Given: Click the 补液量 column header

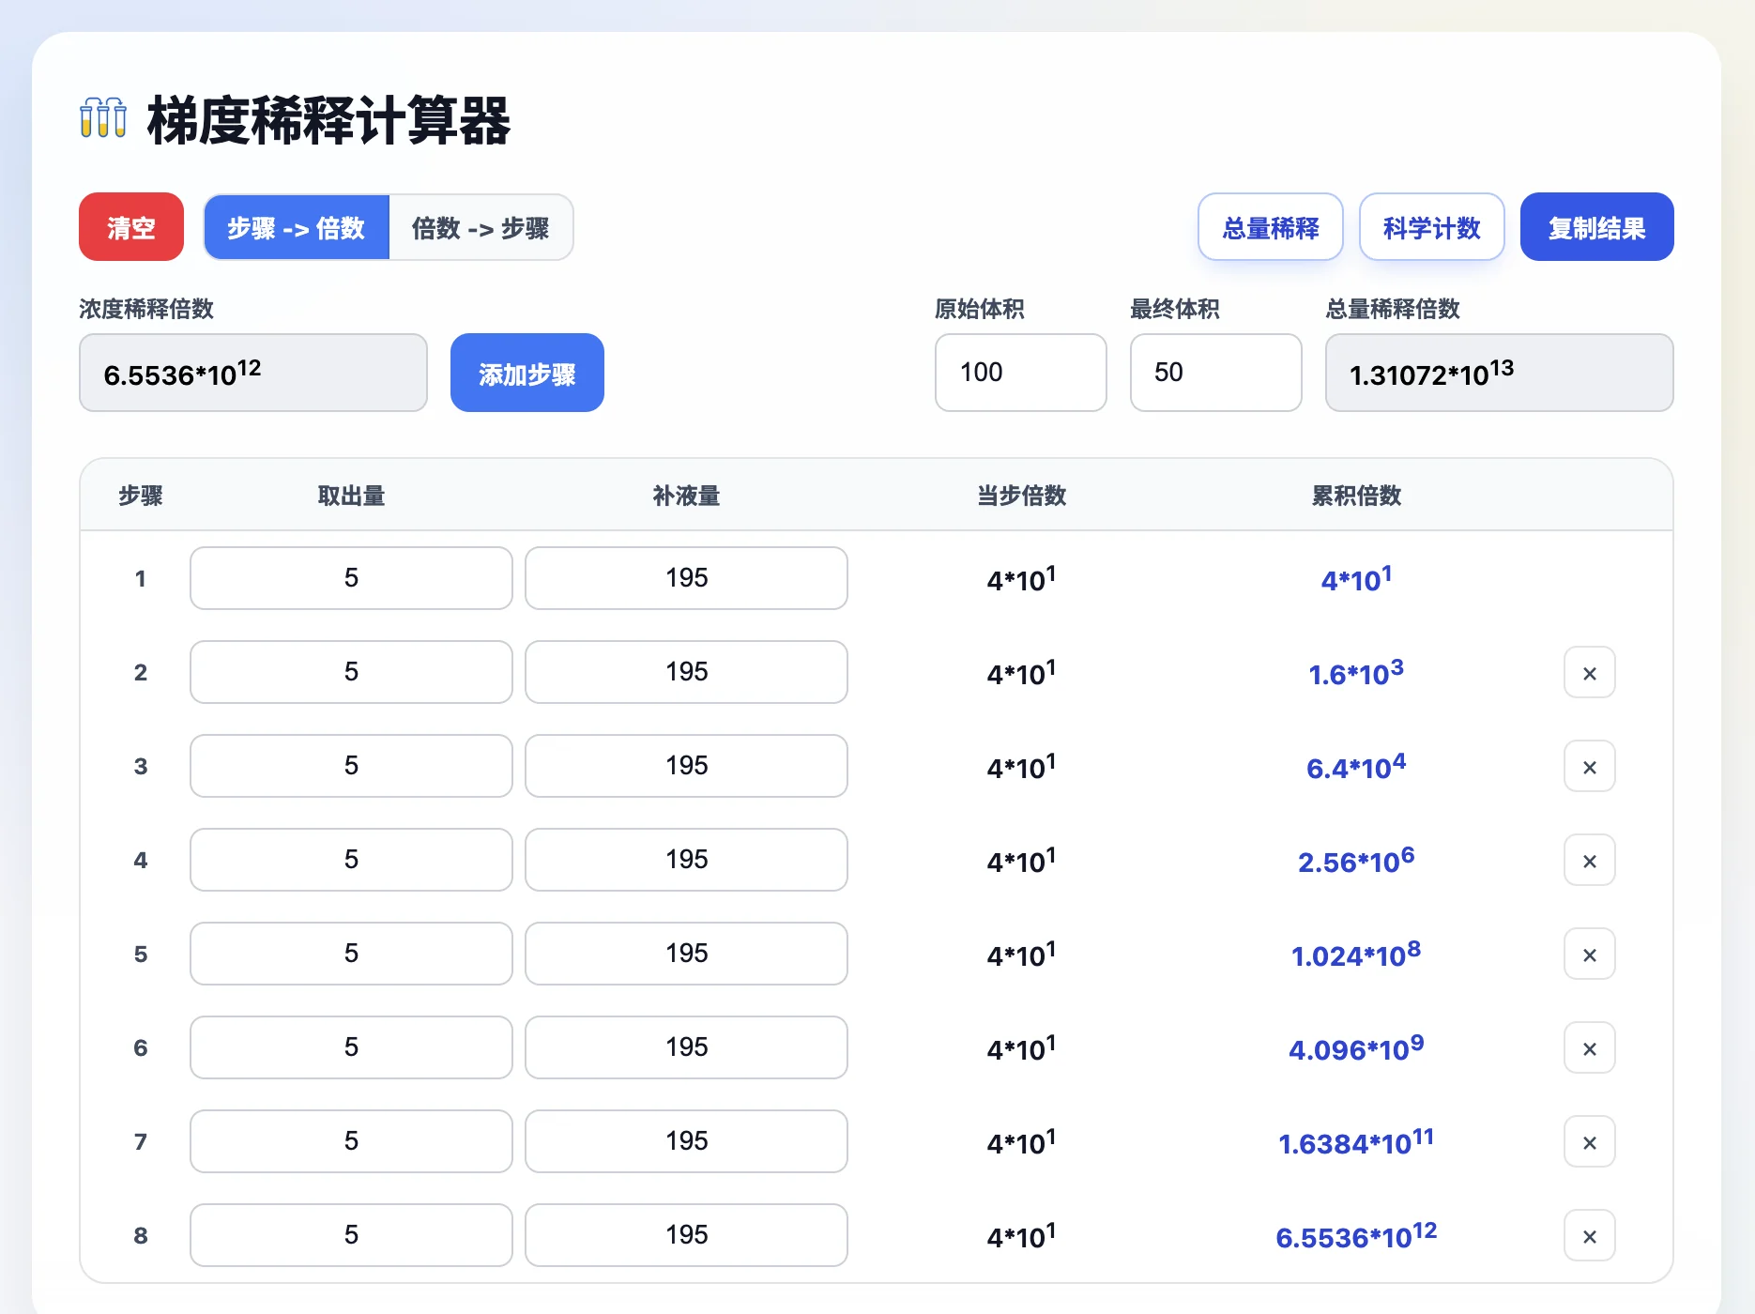Looking at the screenshot, I should point(686,496).
